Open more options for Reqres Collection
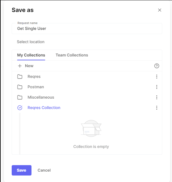This screenshot has height=182, width=172. pos(157,108)
